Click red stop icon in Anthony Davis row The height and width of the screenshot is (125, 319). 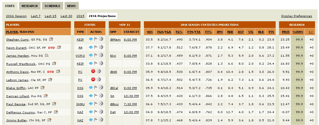[93, 71]
